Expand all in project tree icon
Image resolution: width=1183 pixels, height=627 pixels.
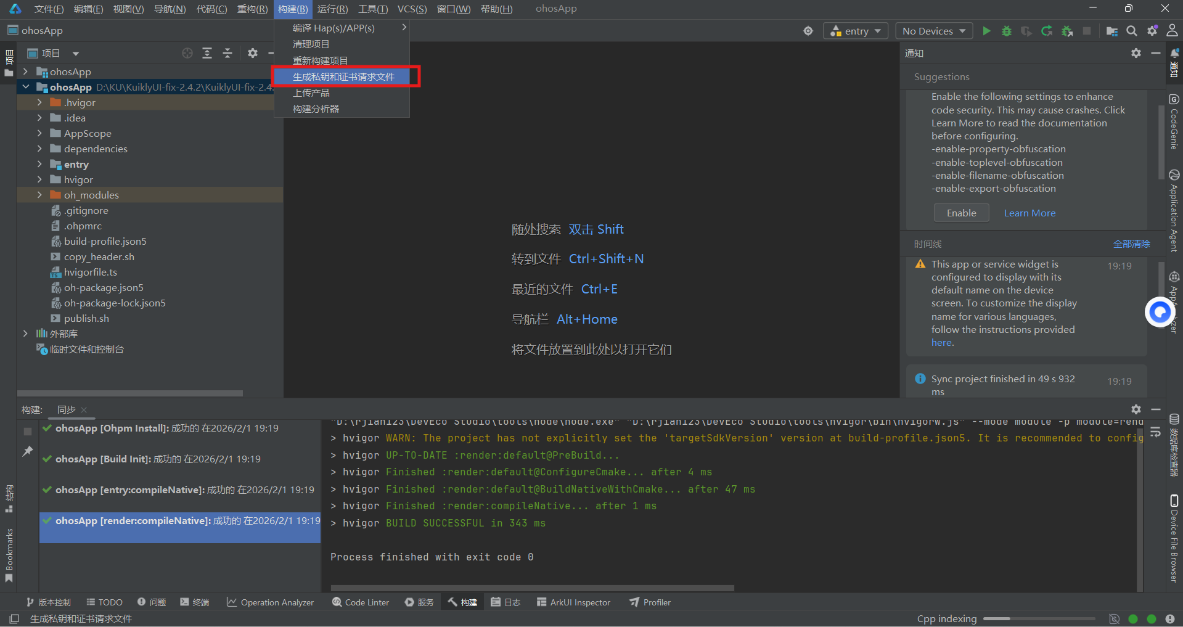click(x=207, y=53)
